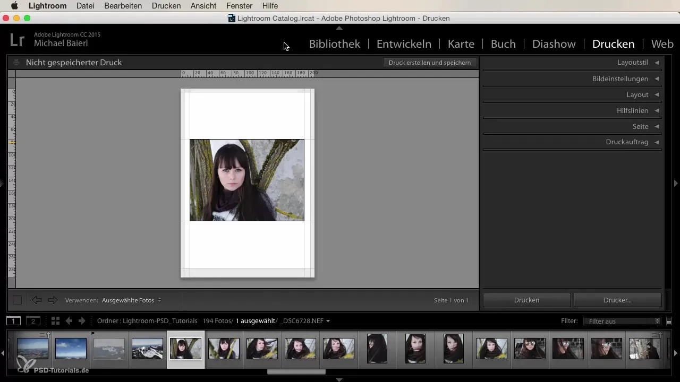Viewport: 680px width, 382px height.
Task: Open the Lightroom application menu
Action: [47, 6]
